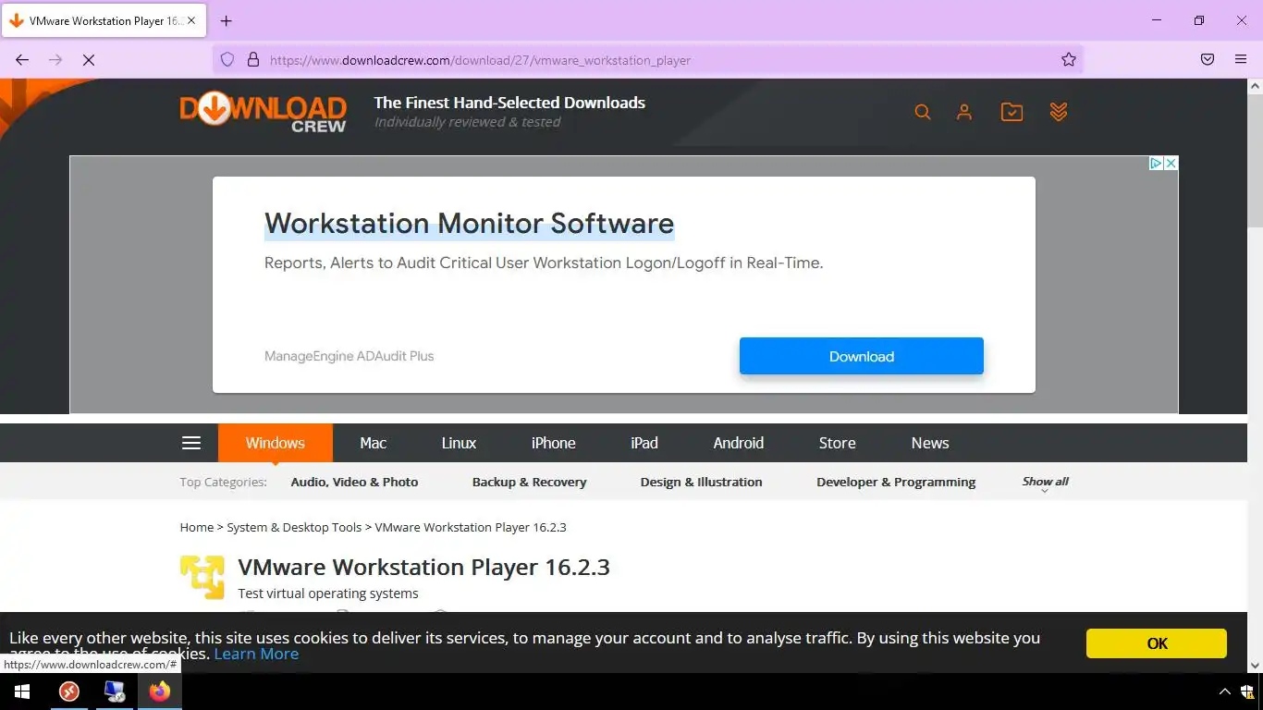Close the ad with the X icon
The height and width of the screenshot is (710, 1263).
(1171, 163)
